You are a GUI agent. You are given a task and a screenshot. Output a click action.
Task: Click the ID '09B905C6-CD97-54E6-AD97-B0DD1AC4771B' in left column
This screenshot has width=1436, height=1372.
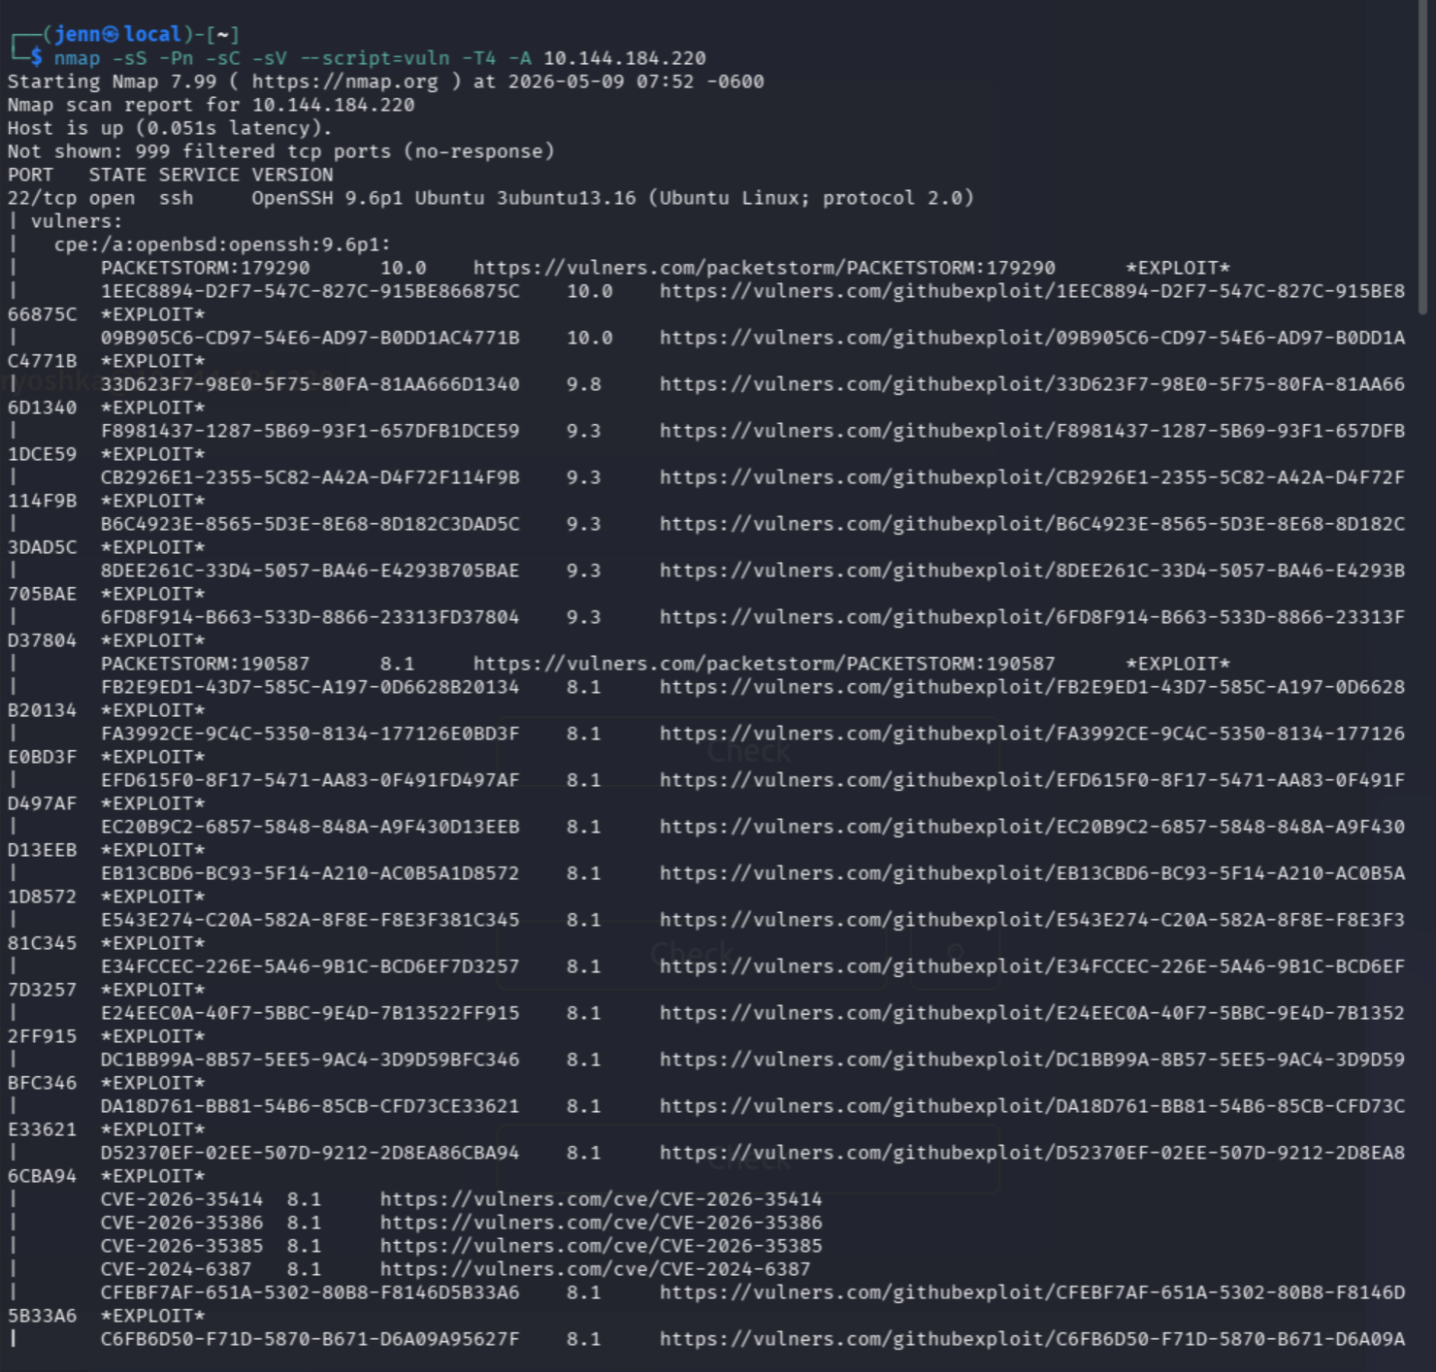310,338
